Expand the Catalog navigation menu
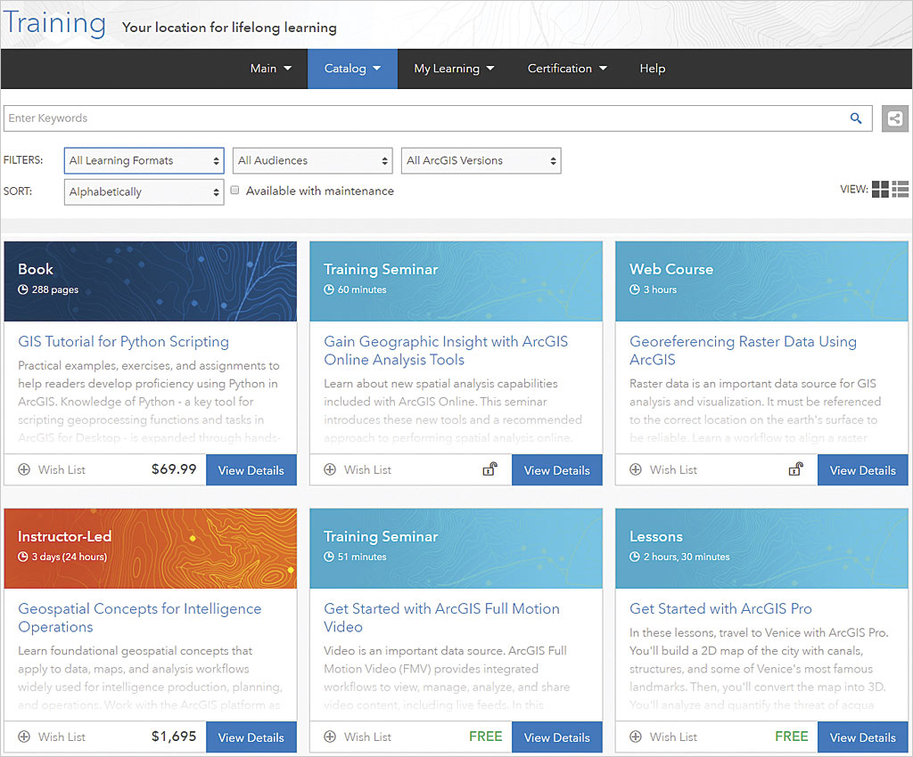This screenshot has height=757, width=913. tap(352, 69)
